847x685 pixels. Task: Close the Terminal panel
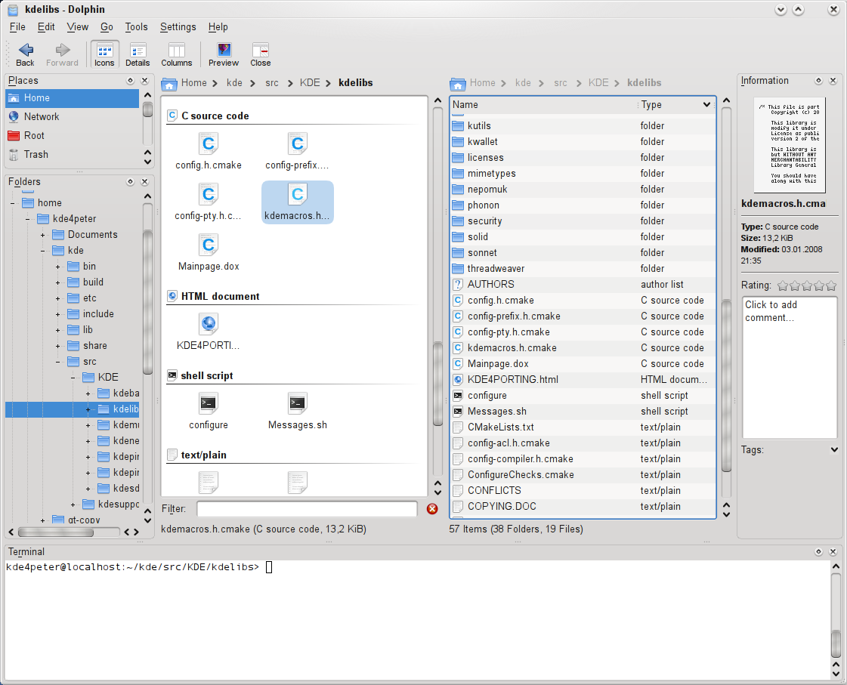click(x=833, y=551)
